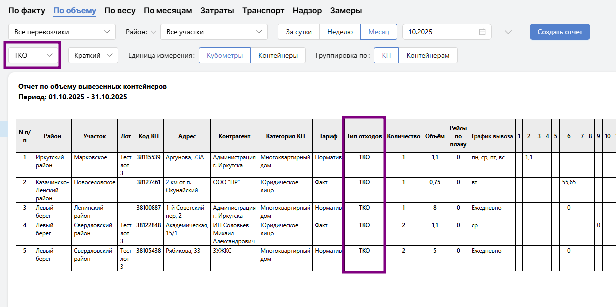This screenshot has width=616, height=307.
Task: Group report by 'КП'
Action: tap(386, 55)
